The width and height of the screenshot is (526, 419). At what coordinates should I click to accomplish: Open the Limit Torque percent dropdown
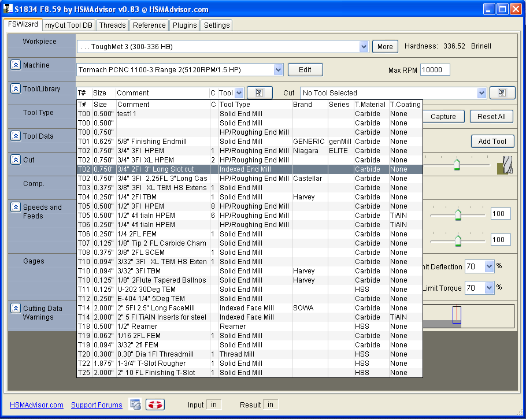click(489, 288)
